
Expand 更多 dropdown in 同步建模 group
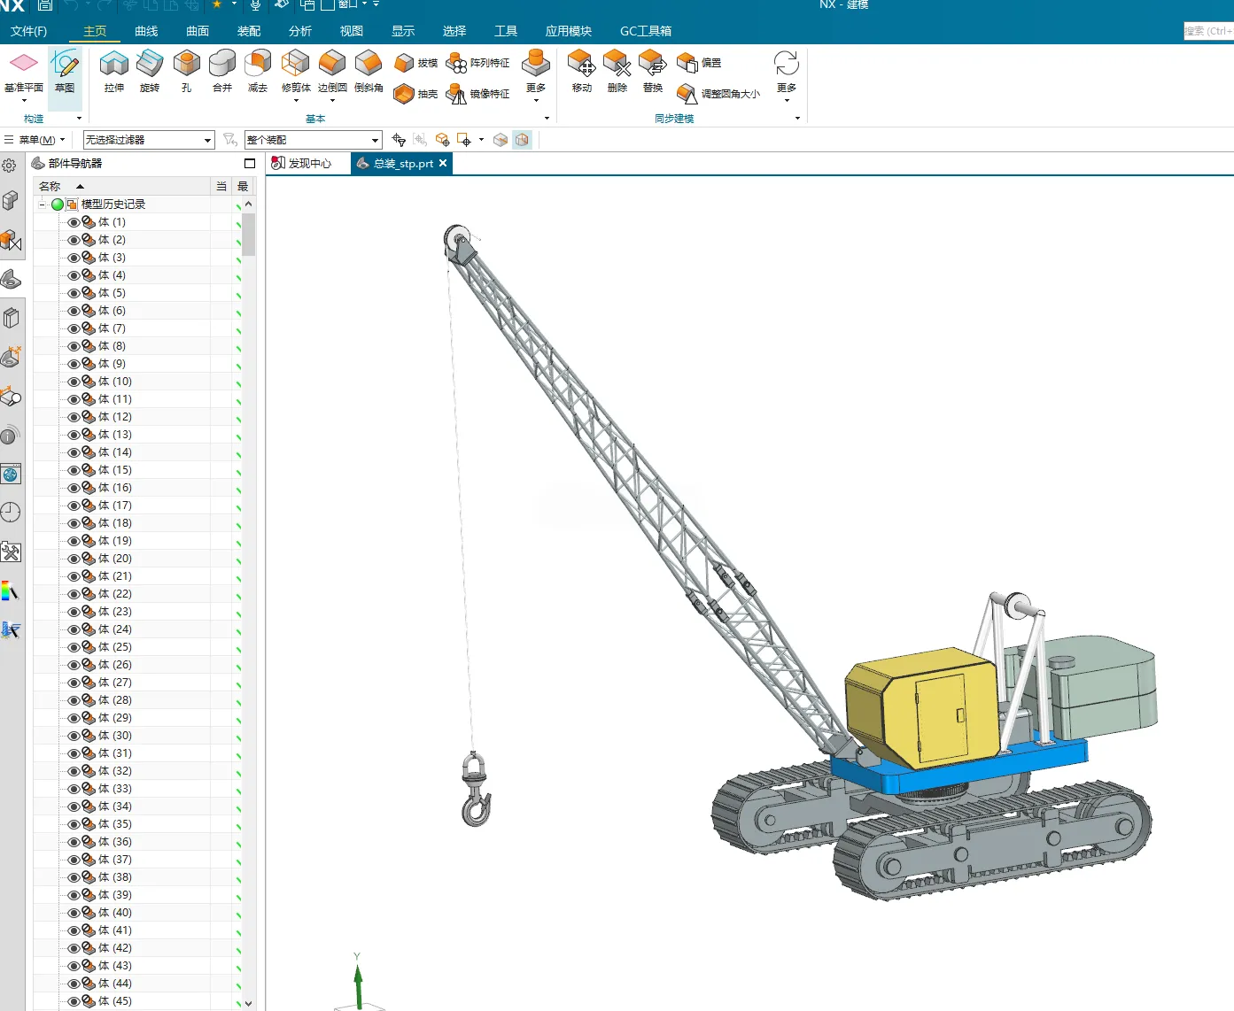tap(787, 77)
